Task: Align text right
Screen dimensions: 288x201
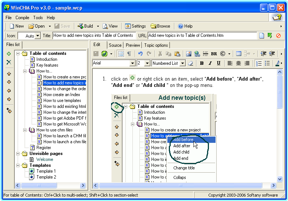Action: point(247,63)
